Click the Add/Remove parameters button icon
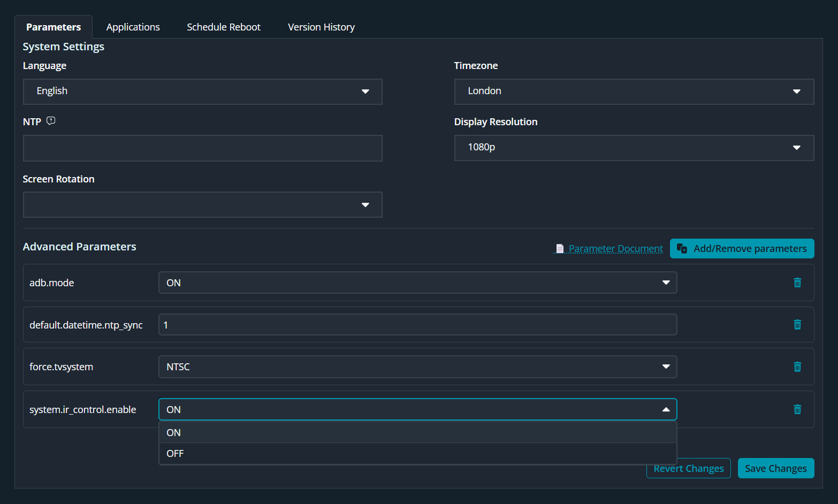The width and height of the screenshot is (838, 504). tap(682, 248)
